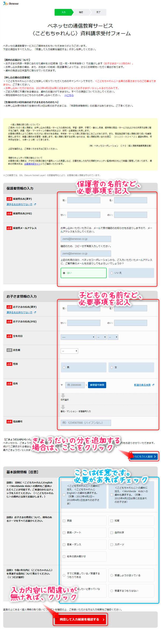Open the 出生順 dropdown
Image resolution: width=161 pixels, height=629 pixels.
pos(69,351)
